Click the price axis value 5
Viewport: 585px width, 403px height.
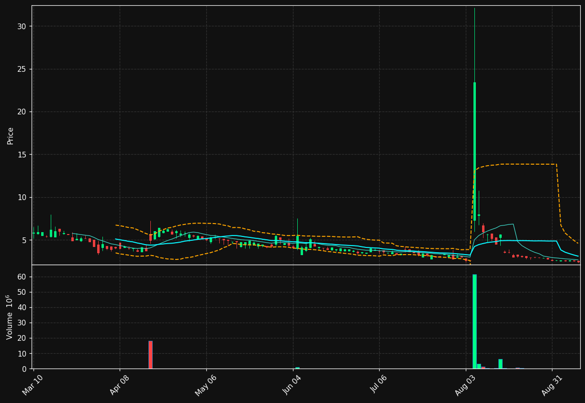pyautogui.click(x=24, y=240)
